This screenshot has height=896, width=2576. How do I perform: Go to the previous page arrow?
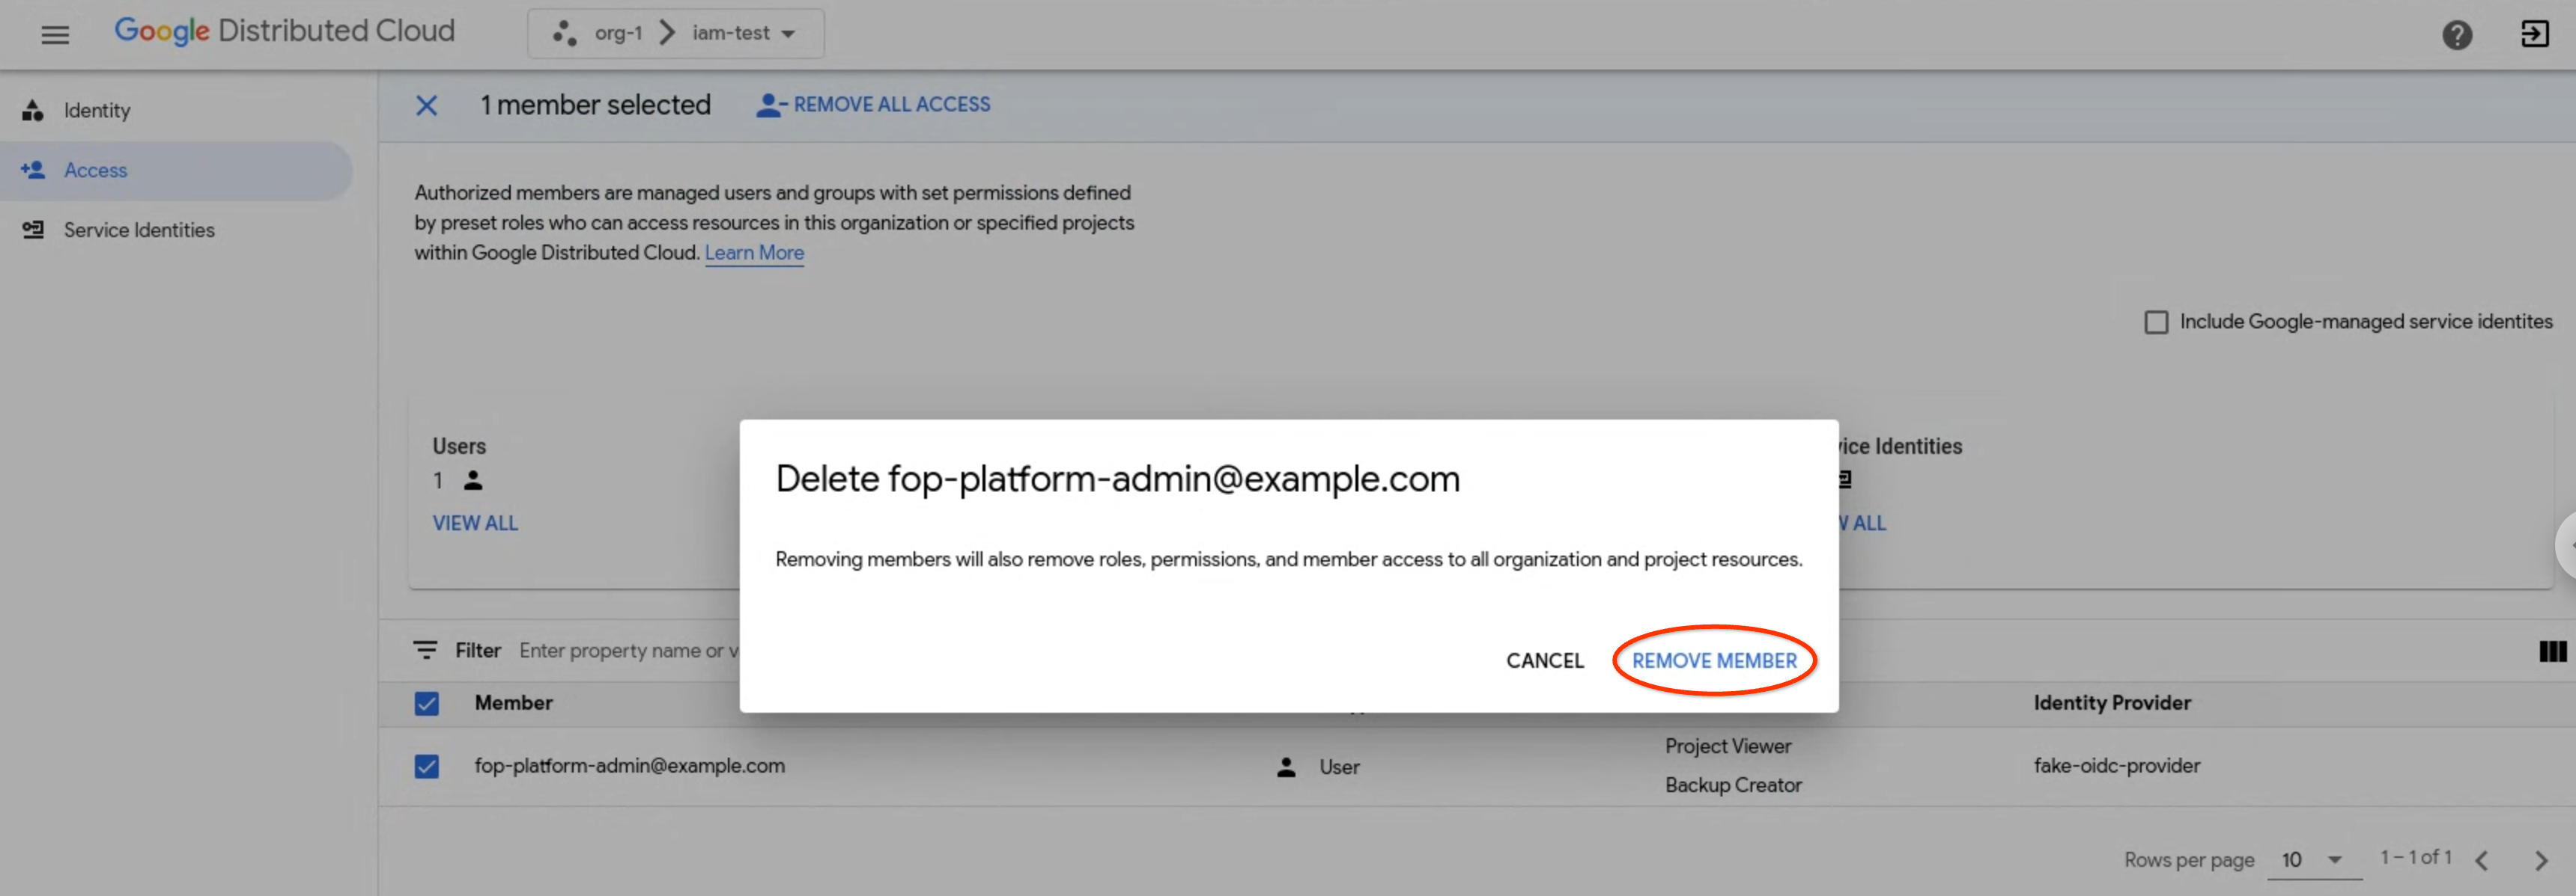2481,860
